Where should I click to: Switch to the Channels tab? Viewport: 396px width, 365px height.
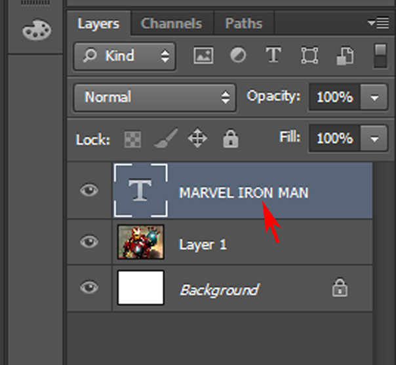[170, 24]
